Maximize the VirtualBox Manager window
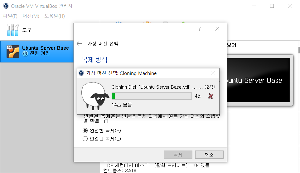 [272, 6]
